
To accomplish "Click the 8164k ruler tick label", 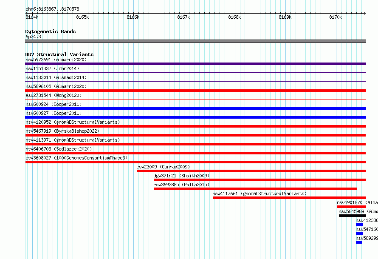I will point(32,17).
